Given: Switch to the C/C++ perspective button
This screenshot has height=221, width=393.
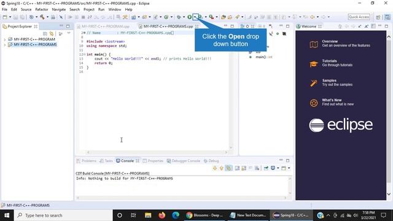Looking at the screenshot, I should point(387,17).
